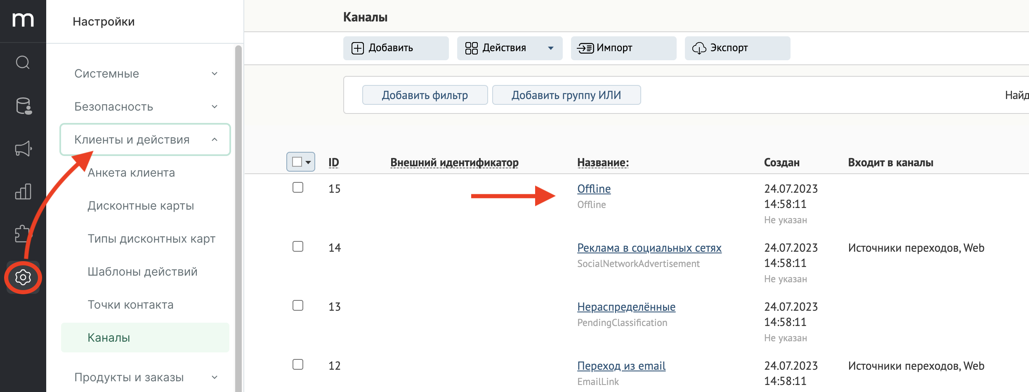Expand the Безопасность section chevron
The image size is (1029, 392).
(x=215, y=106)
